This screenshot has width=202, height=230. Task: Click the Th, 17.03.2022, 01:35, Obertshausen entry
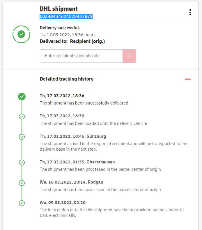77,162
